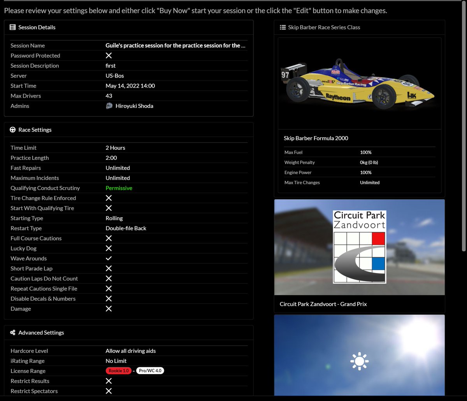Click the Caution Laps Do Not Count X mark

[109, 278]
